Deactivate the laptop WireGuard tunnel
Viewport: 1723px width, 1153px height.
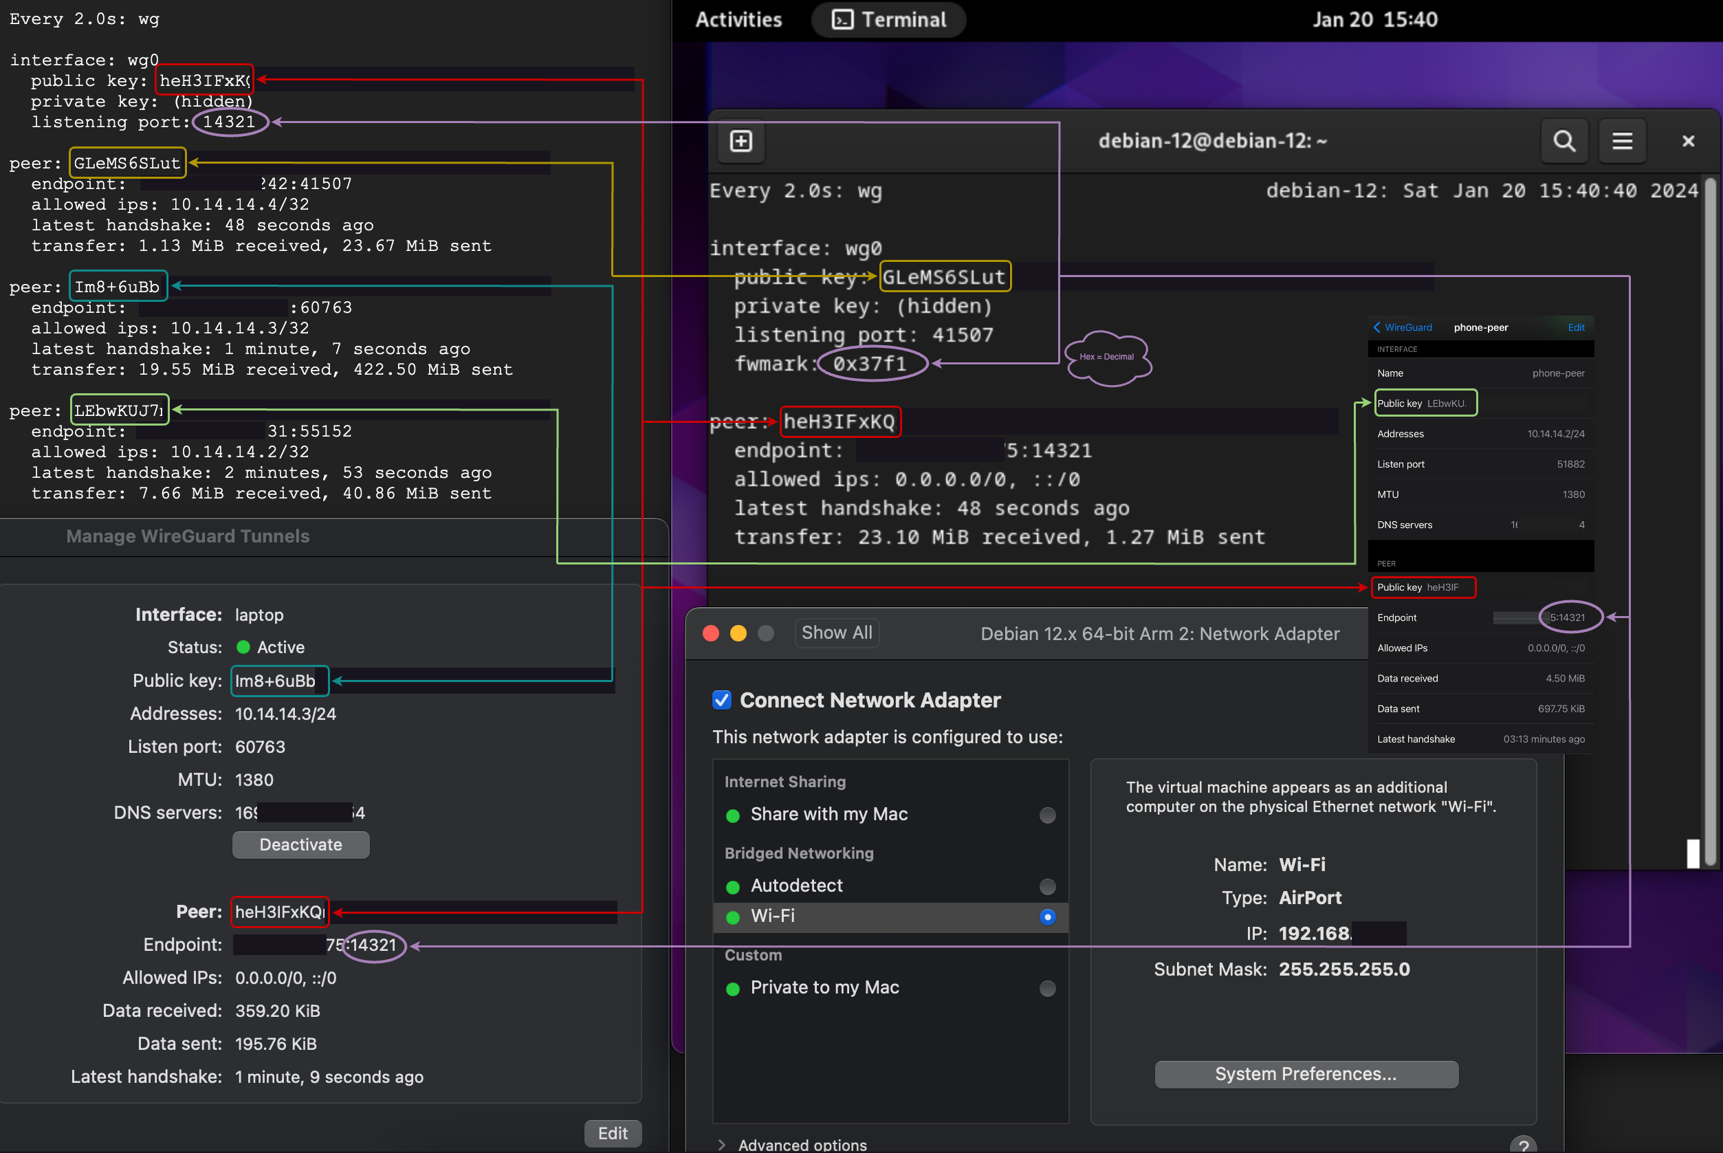click(300, 845)
